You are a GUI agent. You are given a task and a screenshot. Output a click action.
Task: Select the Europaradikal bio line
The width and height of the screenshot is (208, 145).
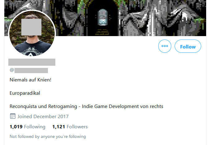(25, 93)
